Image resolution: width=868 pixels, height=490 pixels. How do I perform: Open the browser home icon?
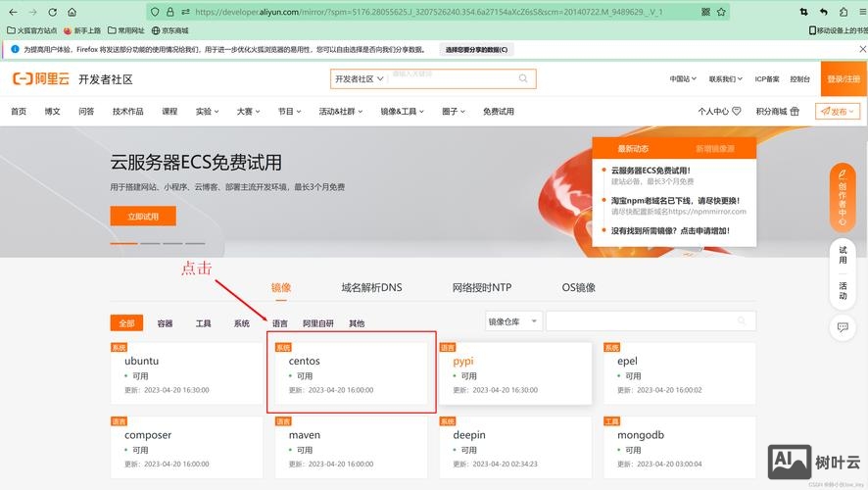pyautogui.click(x=72, y=12)
